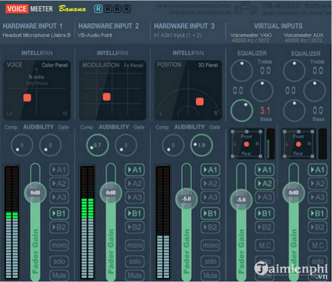Image resolution: width=332 pixels, height=282 pixels.
Task: Click Voicemeeter VAIO Bass knob at 3.1
Action: (242, 110)
